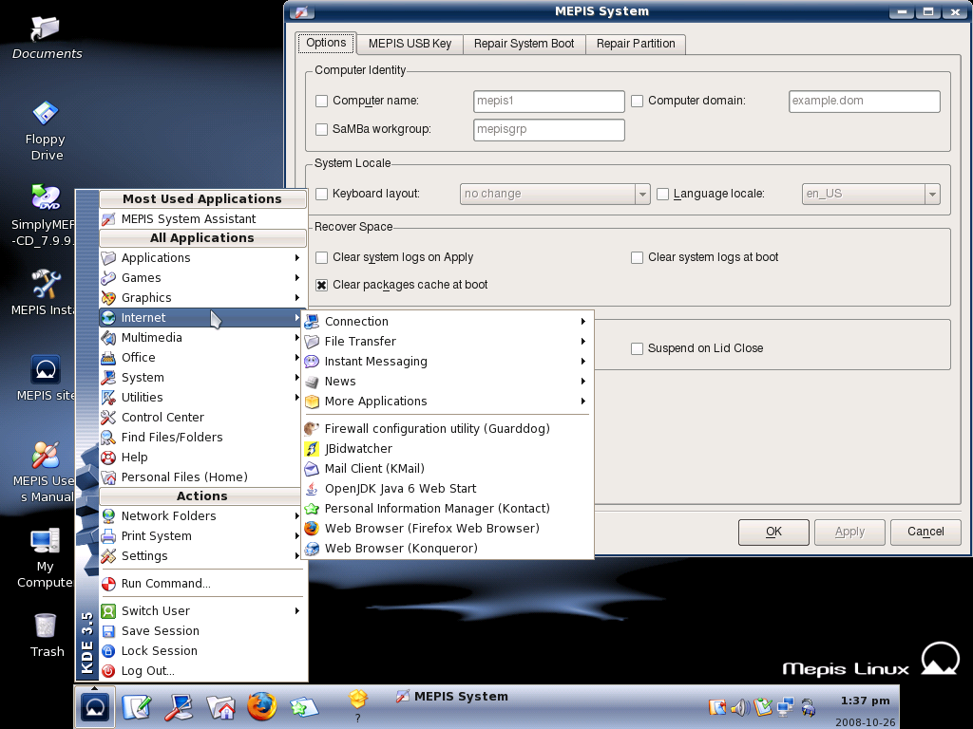Uncheck Clear packages cache at boot
This screenshot has height=729, width=973.
tap(321, 285)
